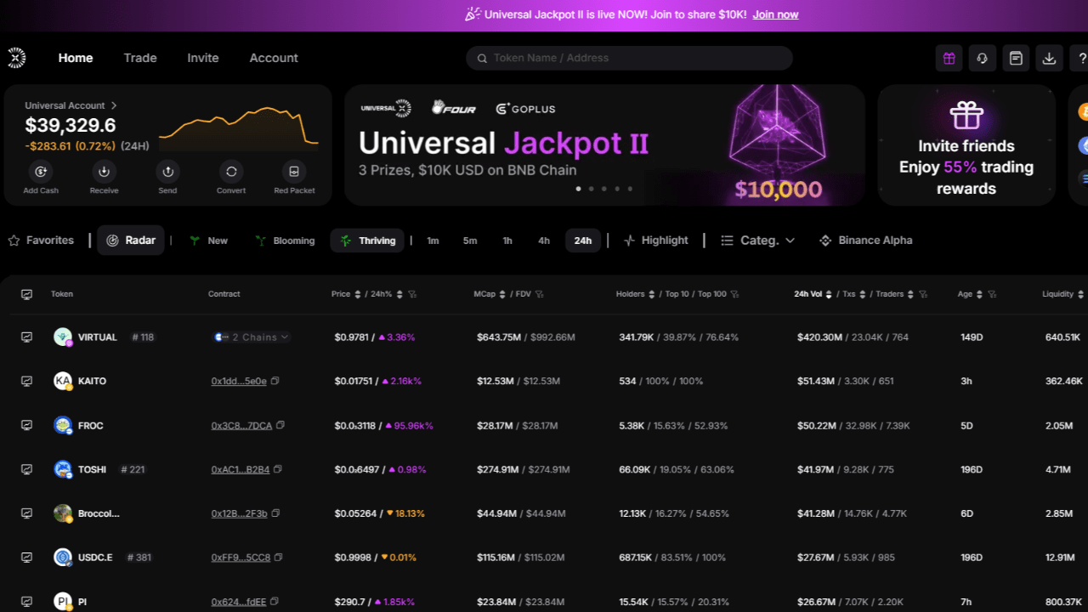Filter by Price 24h% column filter icon
The width and height of the screenshot is (1088, 612).
click(x=412, y=294)
